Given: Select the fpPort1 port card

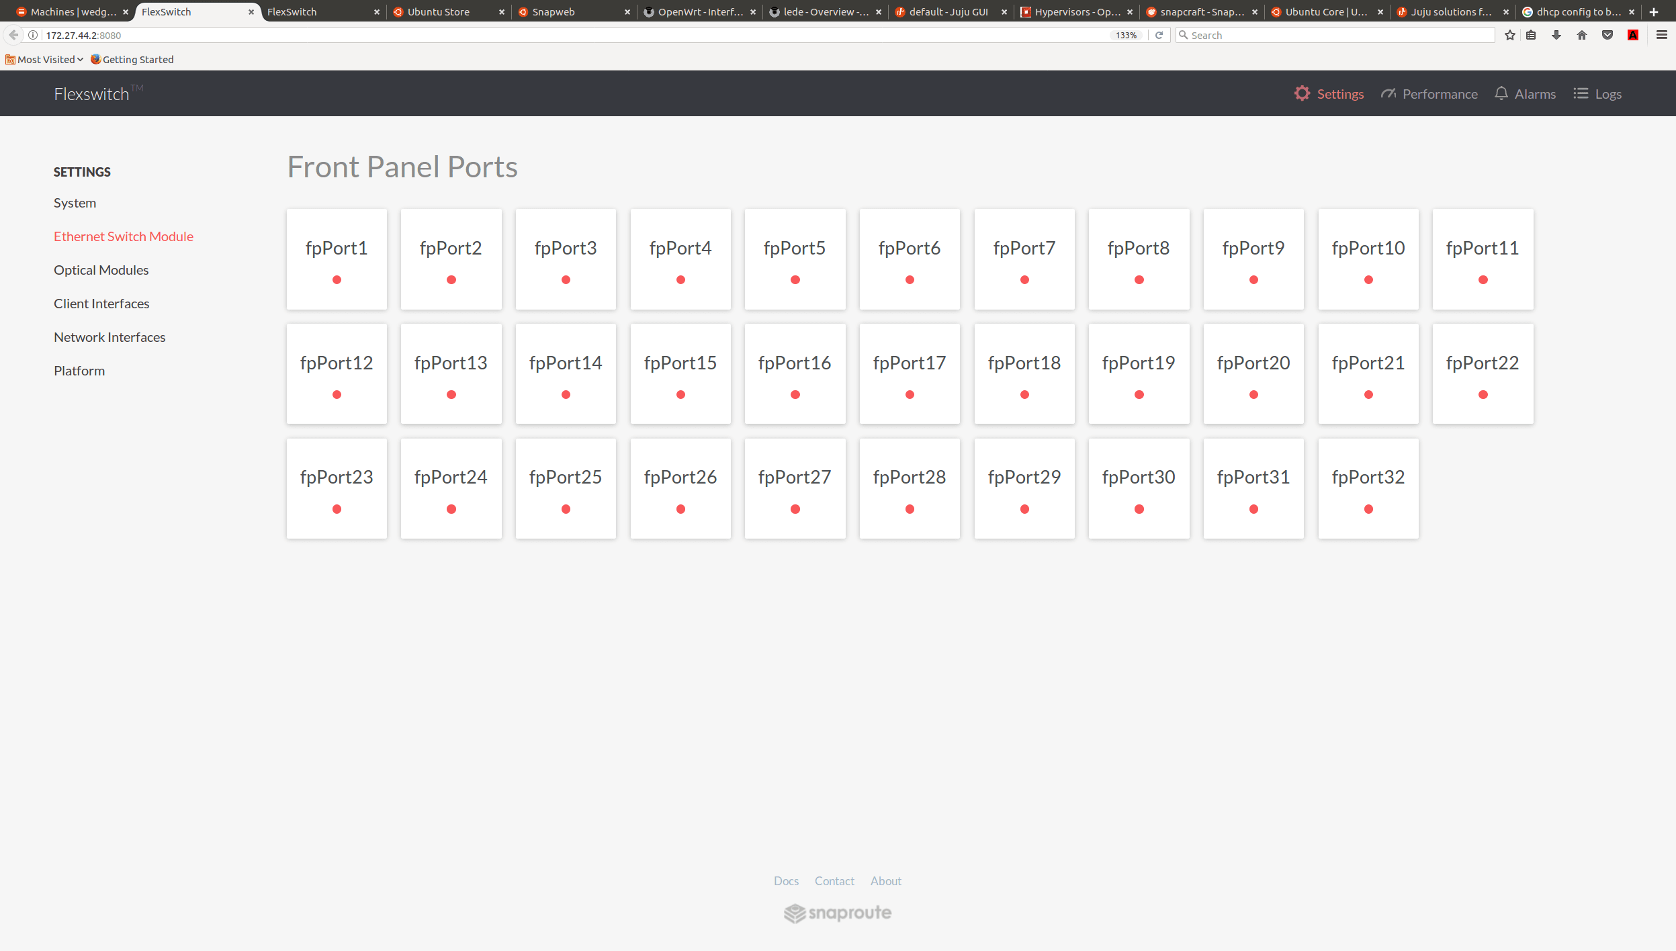Looking at the screenshot, I should 337,259.
